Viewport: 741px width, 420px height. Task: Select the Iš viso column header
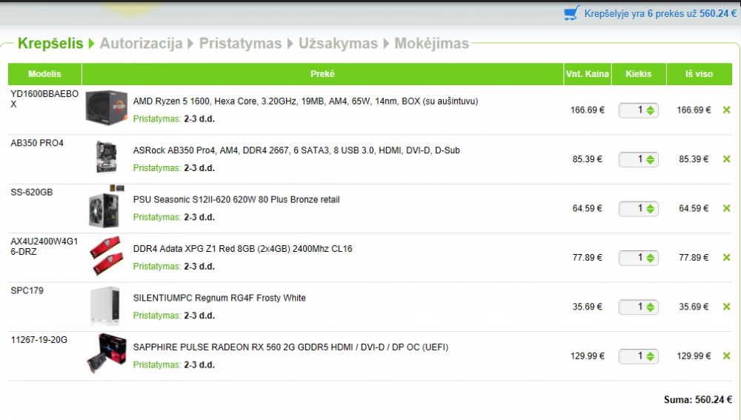700,73
